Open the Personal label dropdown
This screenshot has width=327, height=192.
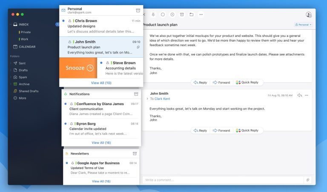tap(304, 25)
